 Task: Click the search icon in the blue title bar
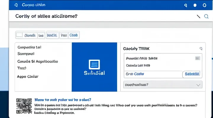click(x=16, y=5)
